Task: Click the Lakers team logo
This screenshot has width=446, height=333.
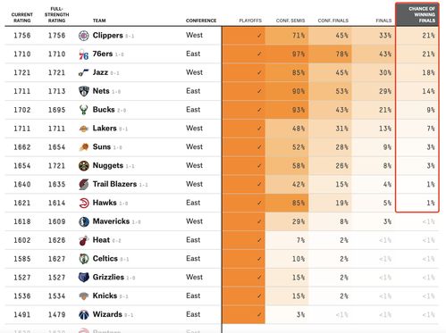Action: tap(84, 129)
